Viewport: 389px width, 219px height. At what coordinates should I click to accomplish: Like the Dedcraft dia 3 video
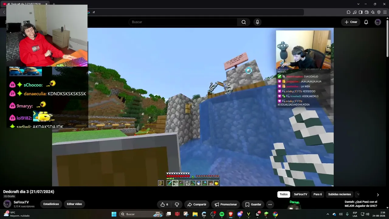click(x=164, y=204)
